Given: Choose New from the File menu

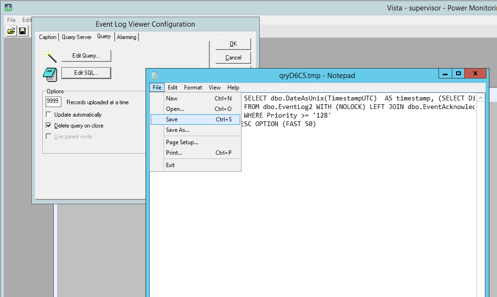Looking at the screenshot, I should pyautogui.click(x=195, y=99).
